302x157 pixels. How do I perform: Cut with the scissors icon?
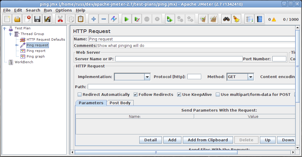tap(60, 19)
